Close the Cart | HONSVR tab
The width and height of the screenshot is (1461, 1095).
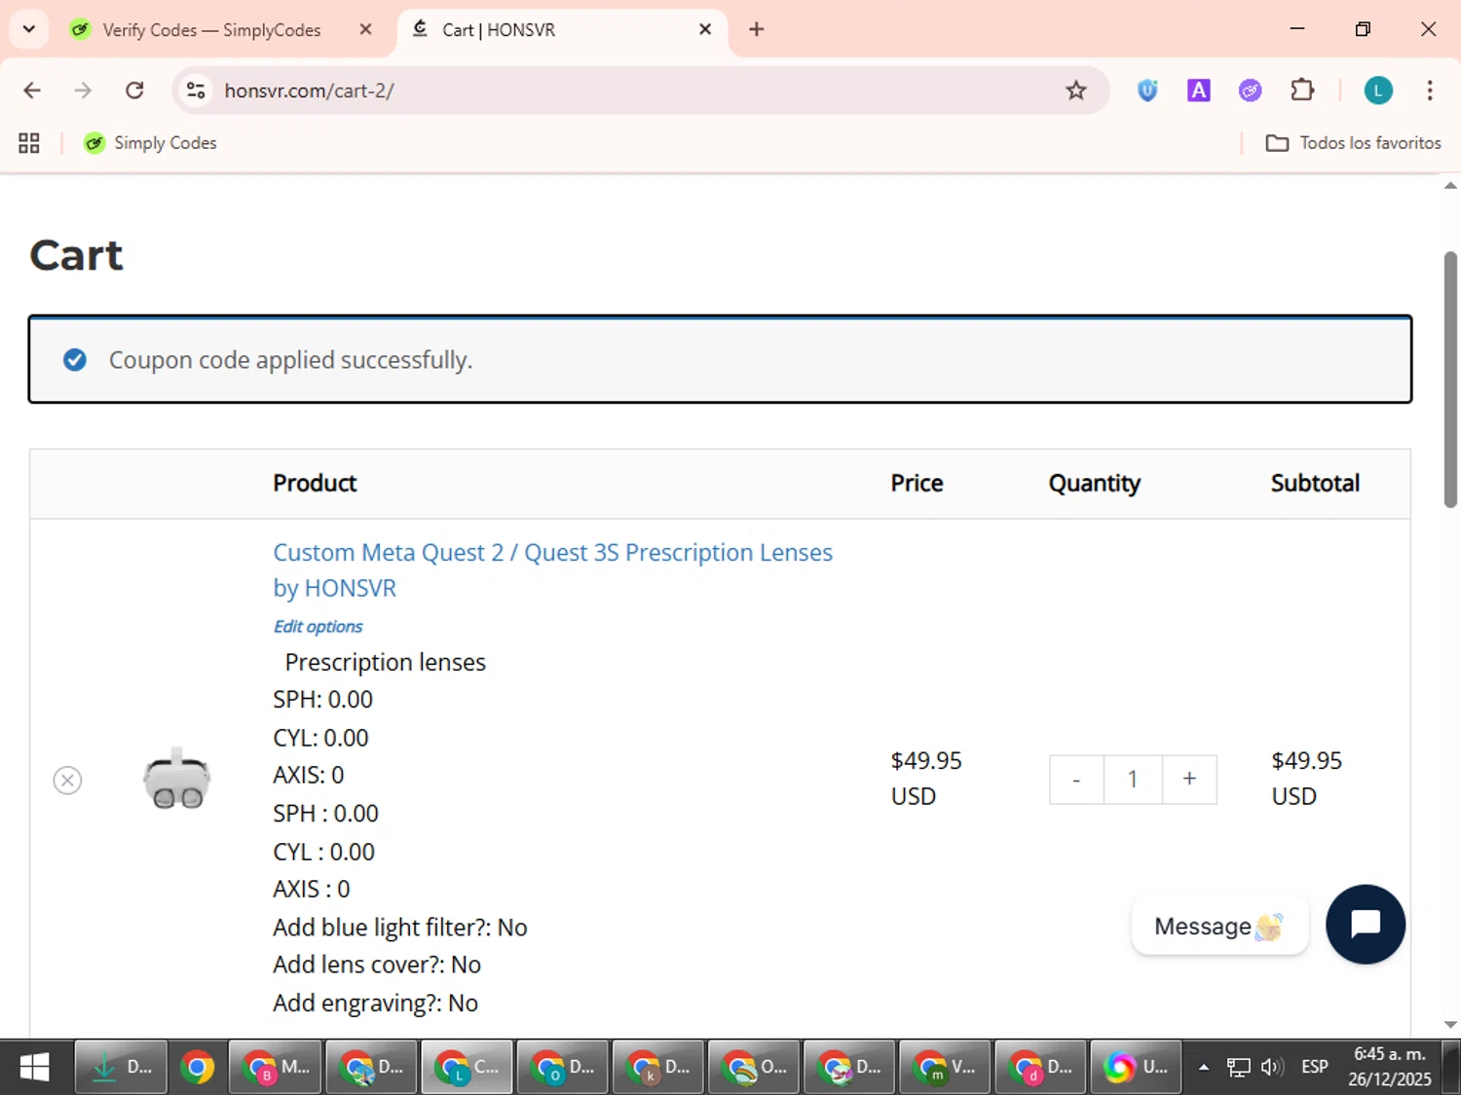705,29
